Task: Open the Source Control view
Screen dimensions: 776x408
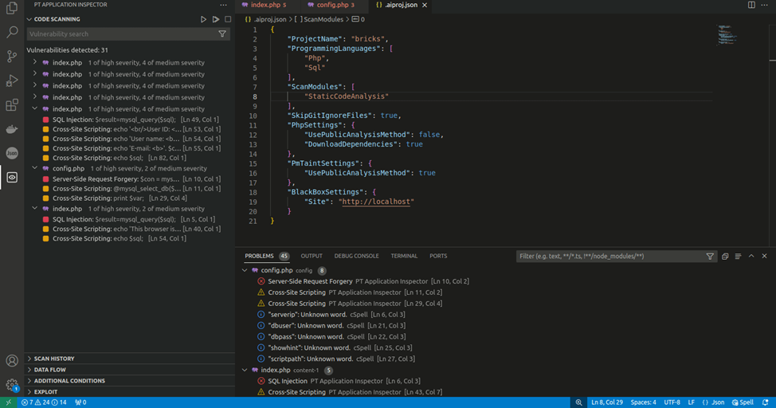Action: [x=12, y=57]
